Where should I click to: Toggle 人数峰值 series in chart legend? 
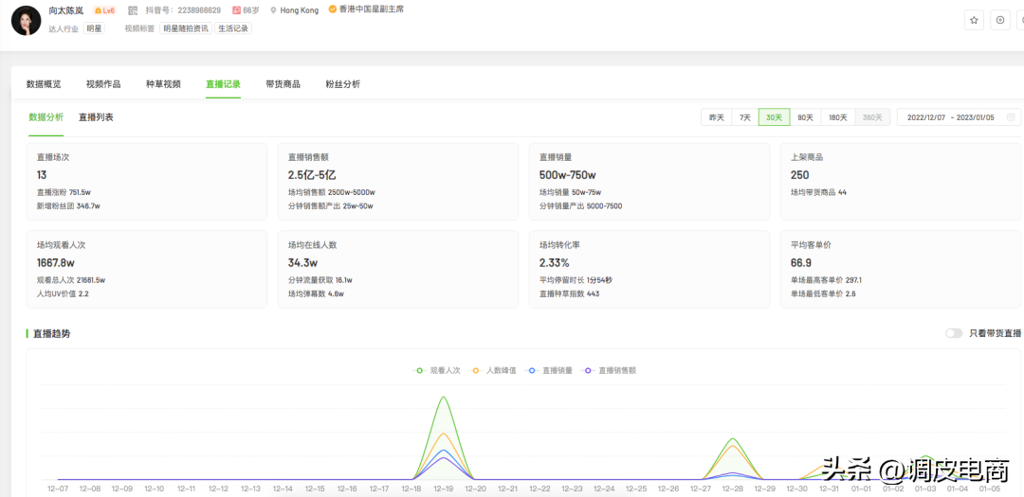pyautogui.click(x=494, y=370)
